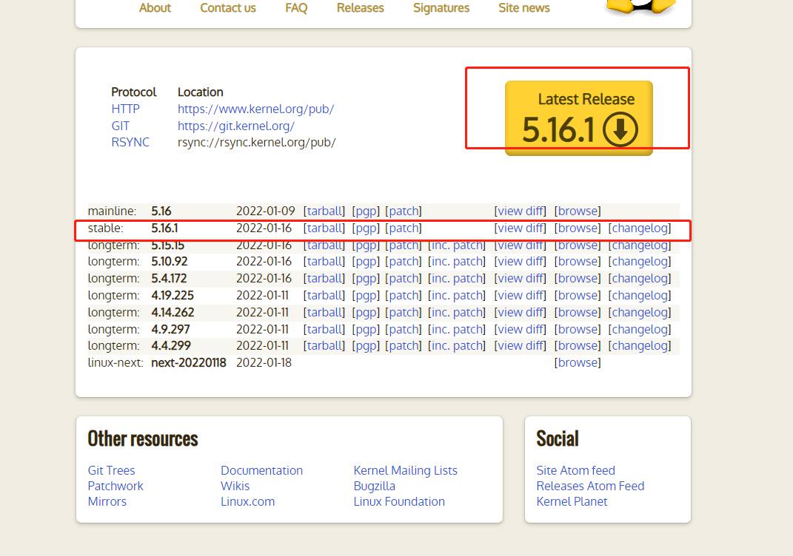Open Bugzilla link
Image resolution: width=793 pixels, height=556 pixels.
click(x=374, y=486)
